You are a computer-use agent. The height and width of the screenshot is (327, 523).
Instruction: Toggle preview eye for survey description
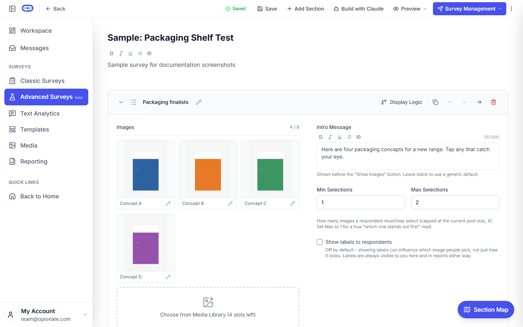click(149, 53)
